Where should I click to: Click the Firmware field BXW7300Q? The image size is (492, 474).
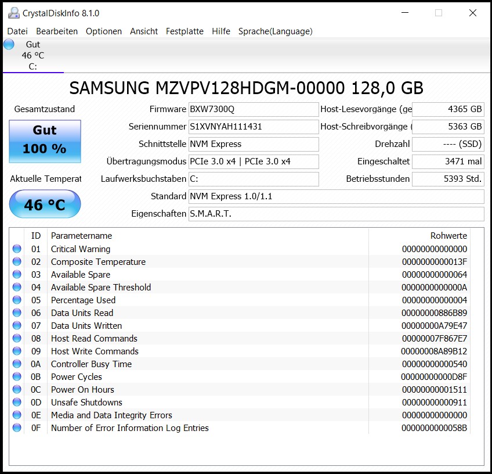point(254,109)
